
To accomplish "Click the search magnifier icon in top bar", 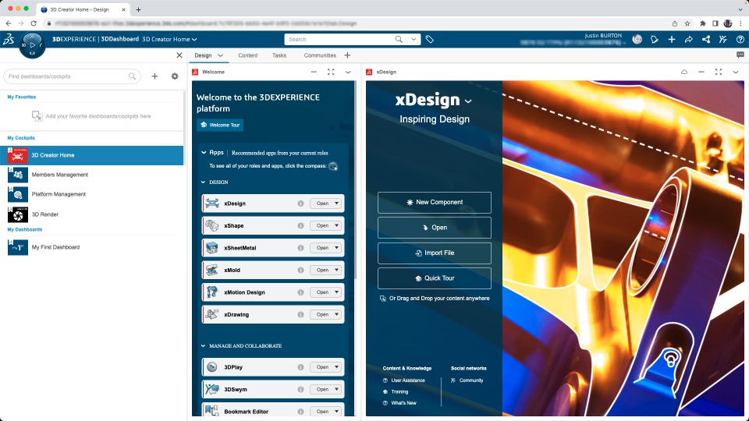I will [x=399, y=39].
